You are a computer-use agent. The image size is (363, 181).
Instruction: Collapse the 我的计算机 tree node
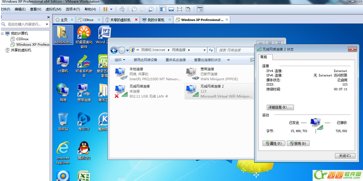click(x=3, y=34)
